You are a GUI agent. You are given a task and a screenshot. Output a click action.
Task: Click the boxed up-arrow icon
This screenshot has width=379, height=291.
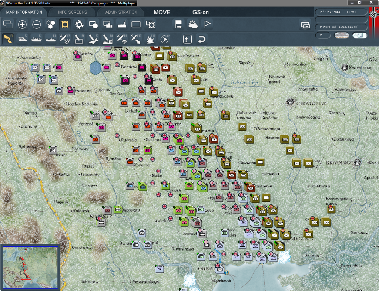187,39
